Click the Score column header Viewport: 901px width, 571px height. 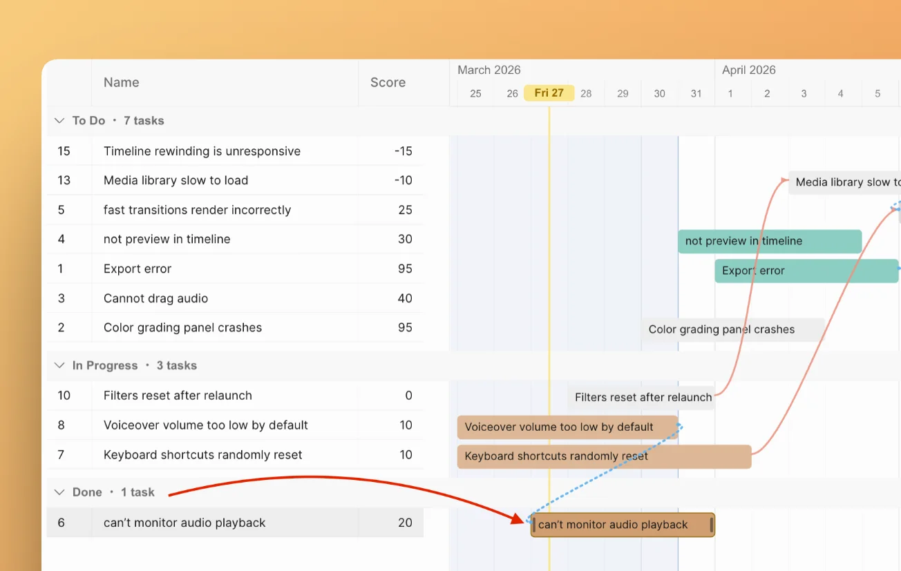[x=388, y=83]
